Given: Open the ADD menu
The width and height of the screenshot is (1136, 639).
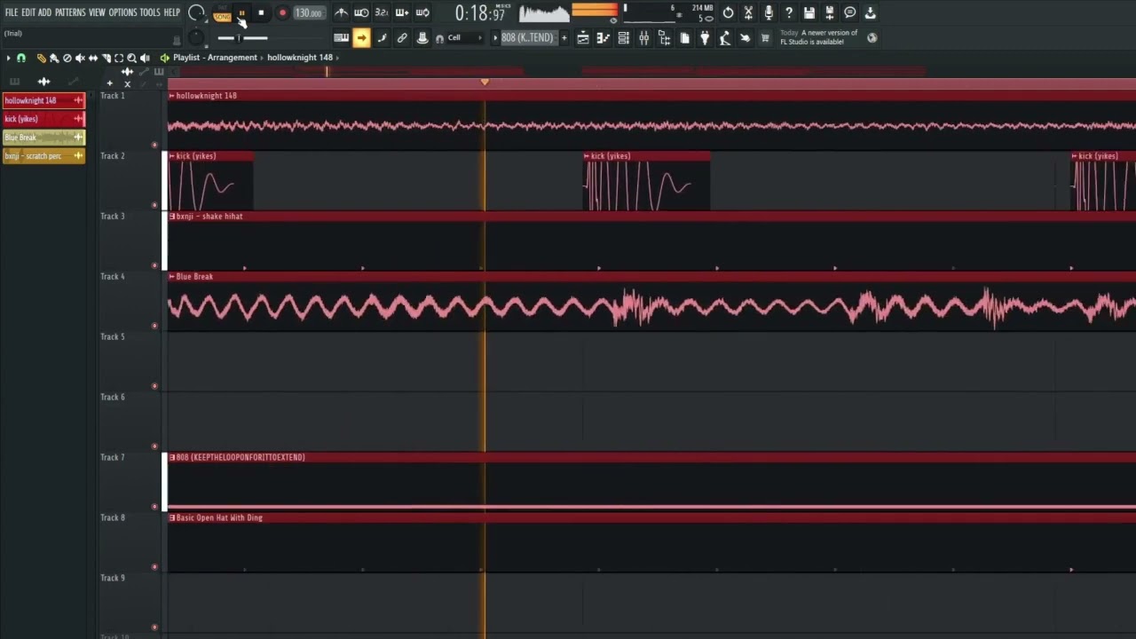Looking at the screenshot, I should tap(44, 12).
